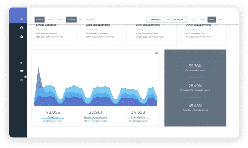Click the tall spike peak on chart
The image size is (248, 148).
(x=38, y=68)
